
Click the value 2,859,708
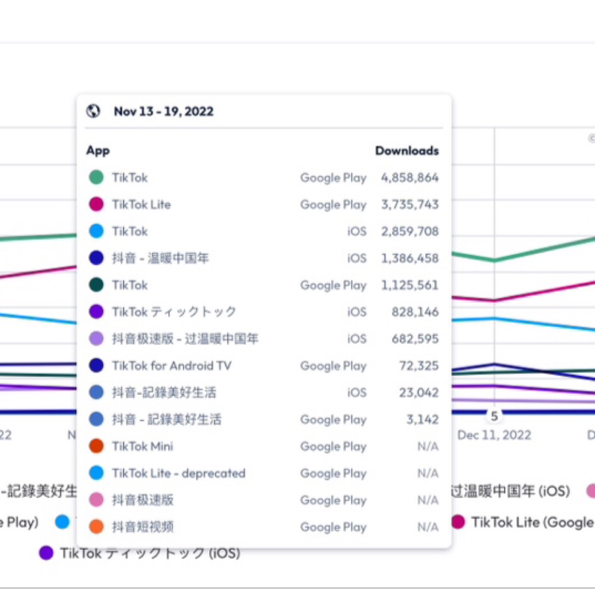[x=410, y=231]
